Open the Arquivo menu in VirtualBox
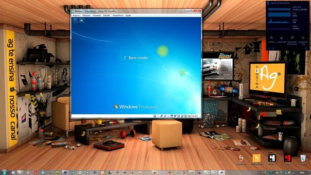 (x=76, y=15)
